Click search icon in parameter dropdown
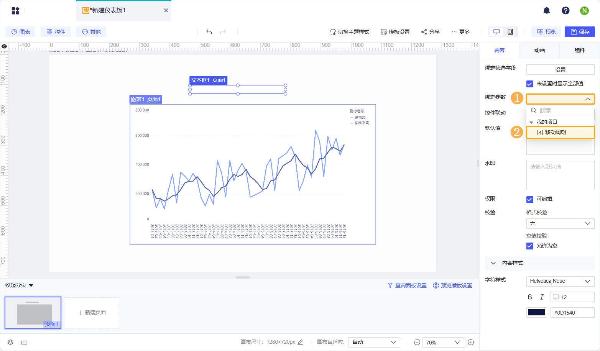This screenshot has height=351, width=600. pyautogui.click(x=533, y=110)
